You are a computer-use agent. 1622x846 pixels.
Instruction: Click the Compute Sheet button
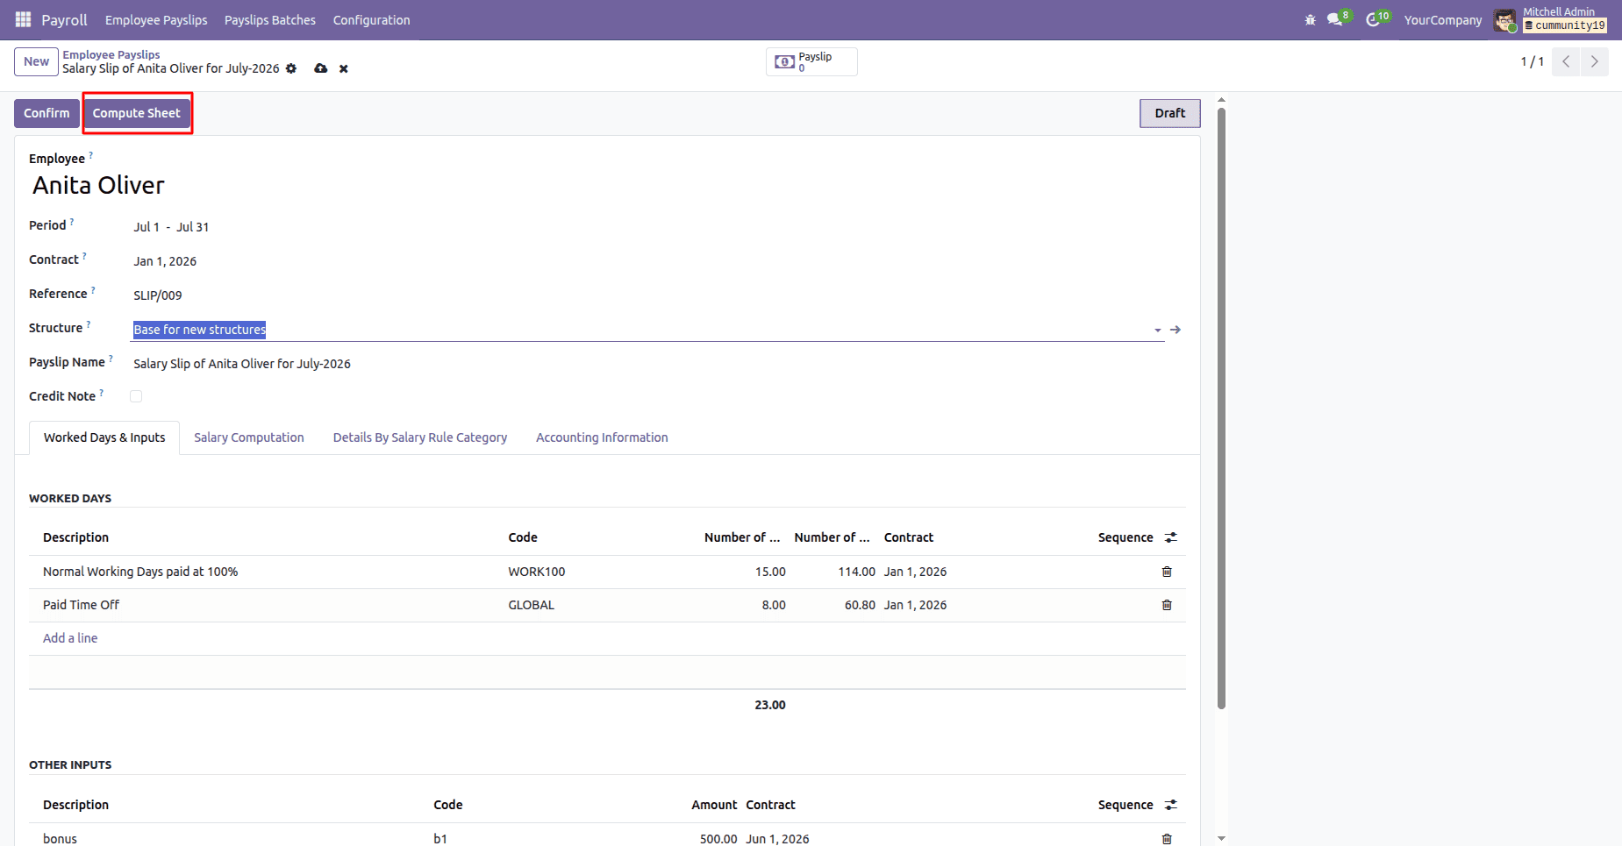click(x=137, y=113)
